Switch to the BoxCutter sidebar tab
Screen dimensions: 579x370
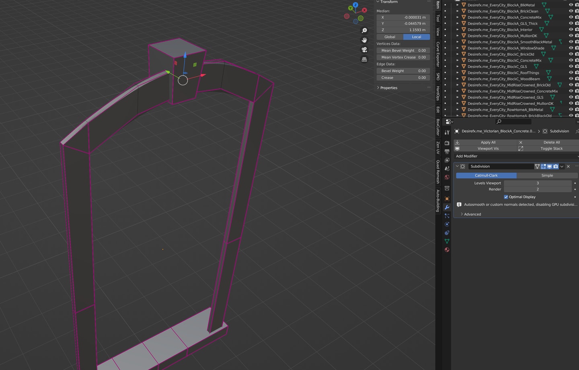438,127
